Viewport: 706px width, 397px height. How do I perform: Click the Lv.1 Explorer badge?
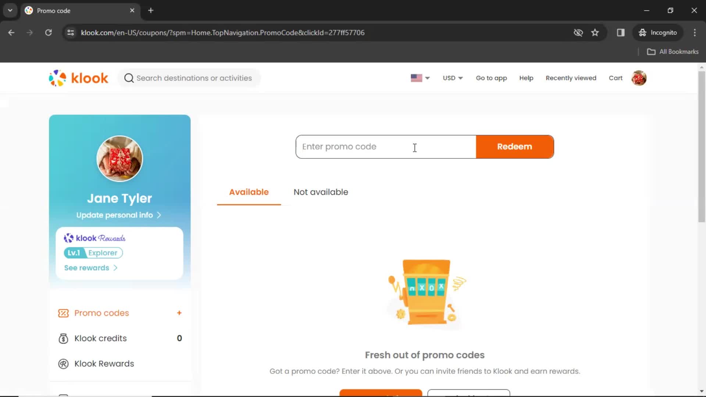click(x=93, y=253)
